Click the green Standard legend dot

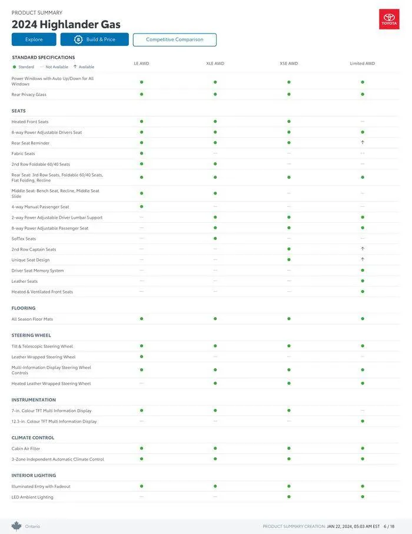tap(14, 67)
